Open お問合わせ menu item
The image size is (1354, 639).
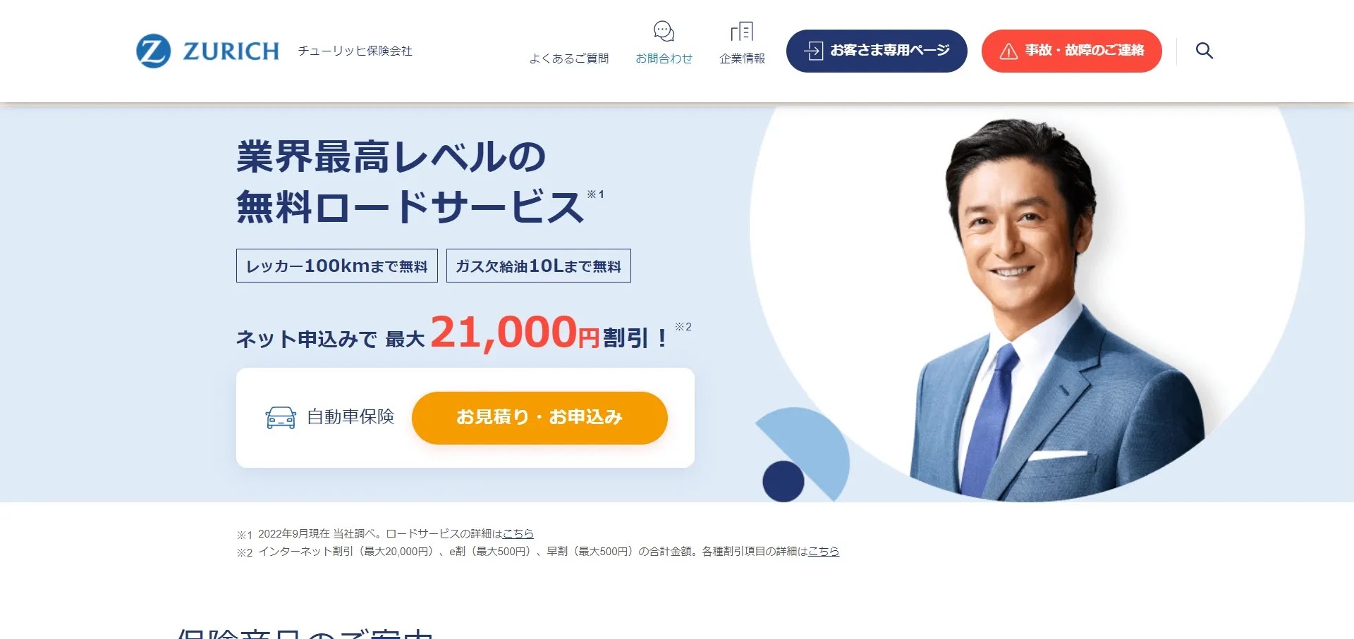tap(664, 58)
